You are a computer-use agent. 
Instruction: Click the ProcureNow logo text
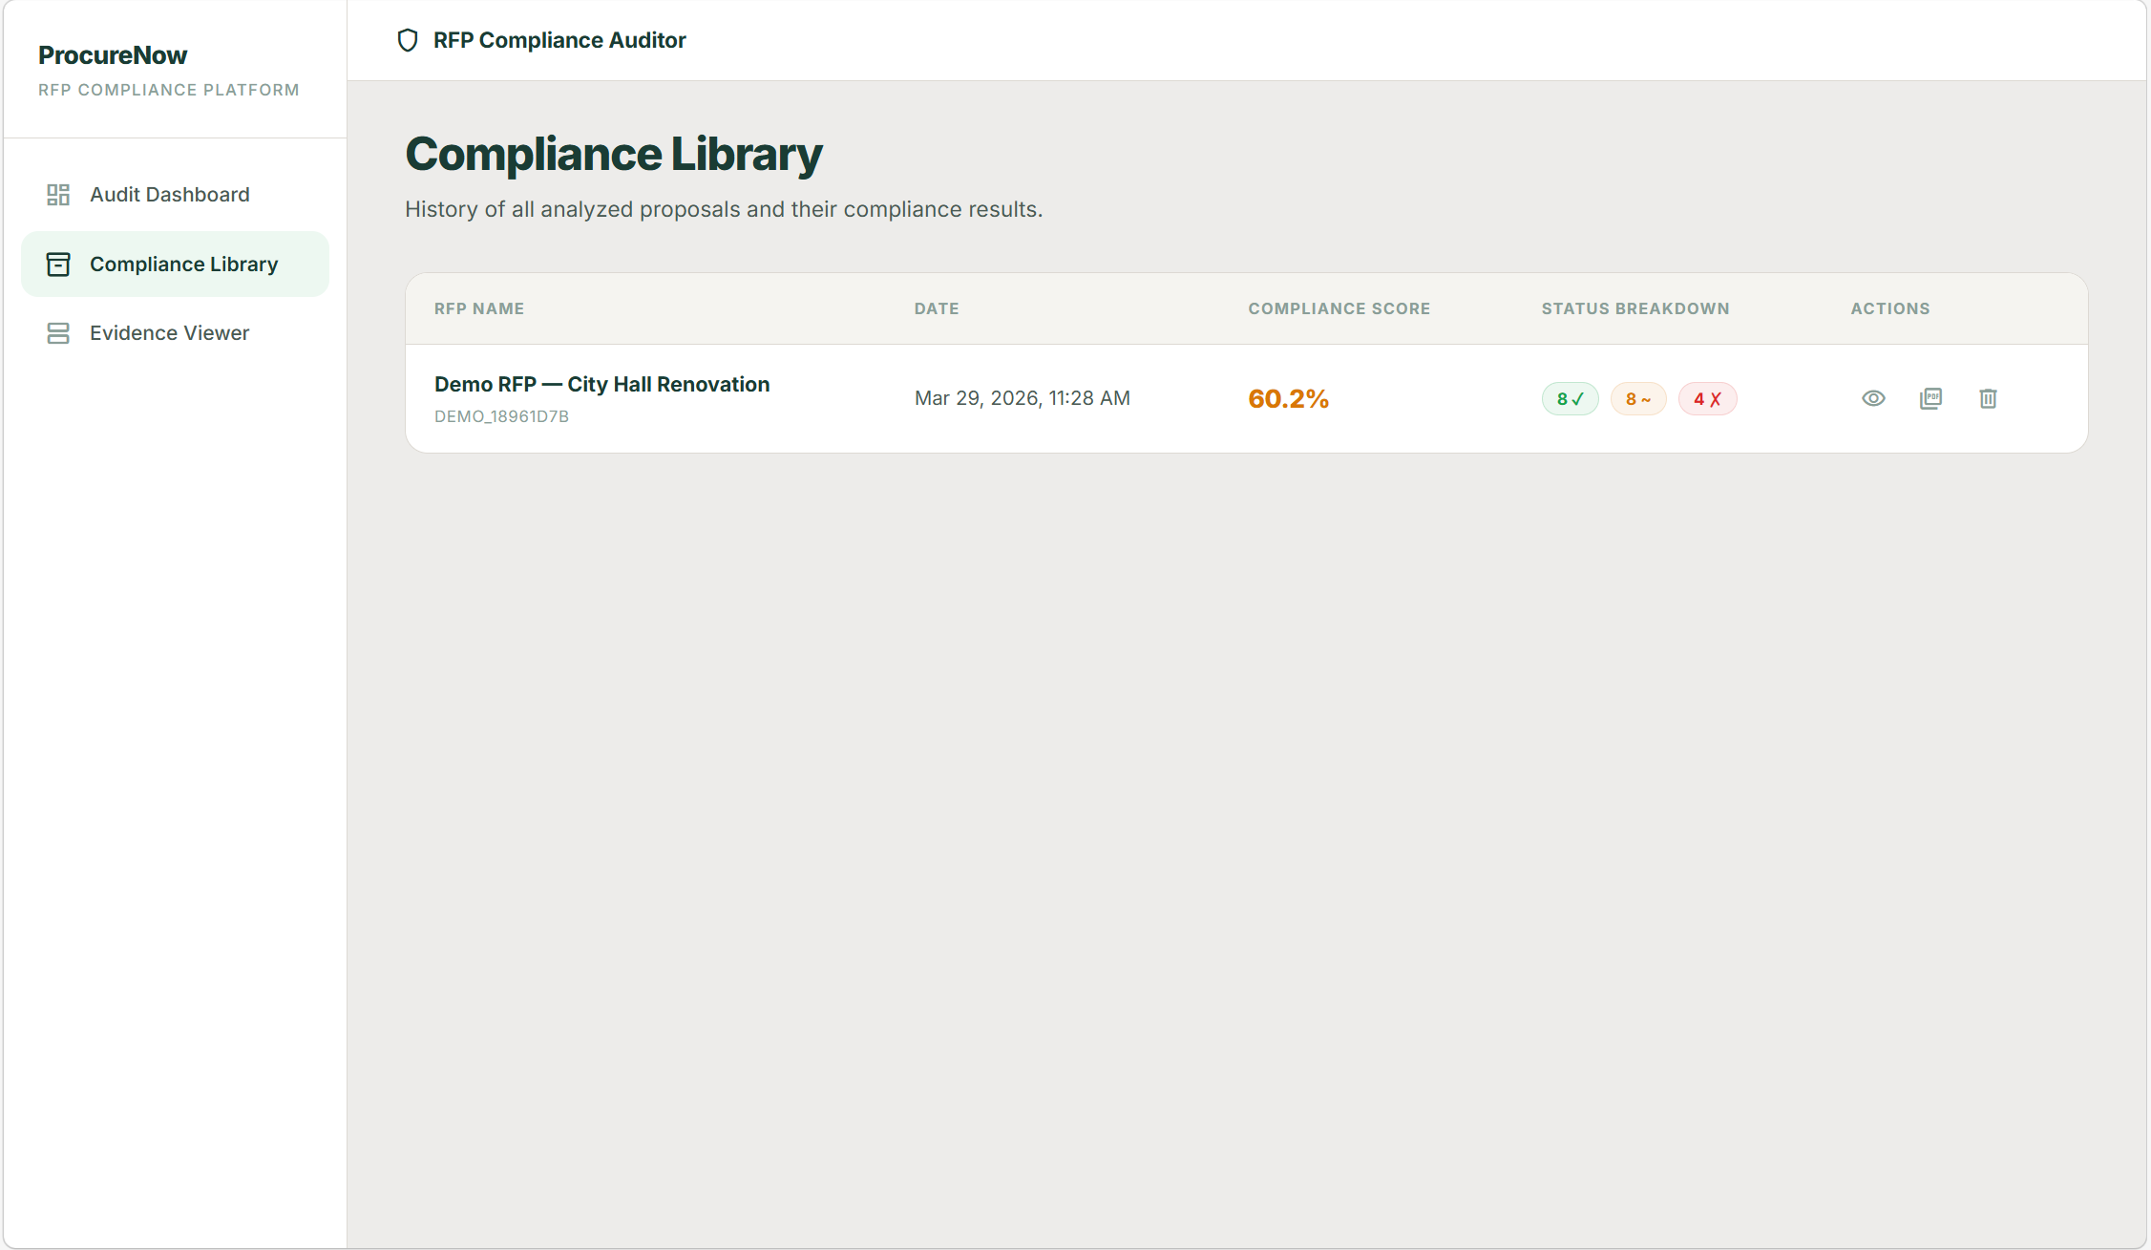[113, 55]
